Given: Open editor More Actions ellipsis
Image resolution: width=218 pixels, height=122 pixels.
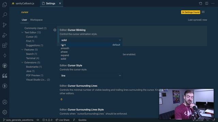Looking at the screenshot, I should [213, 3].
